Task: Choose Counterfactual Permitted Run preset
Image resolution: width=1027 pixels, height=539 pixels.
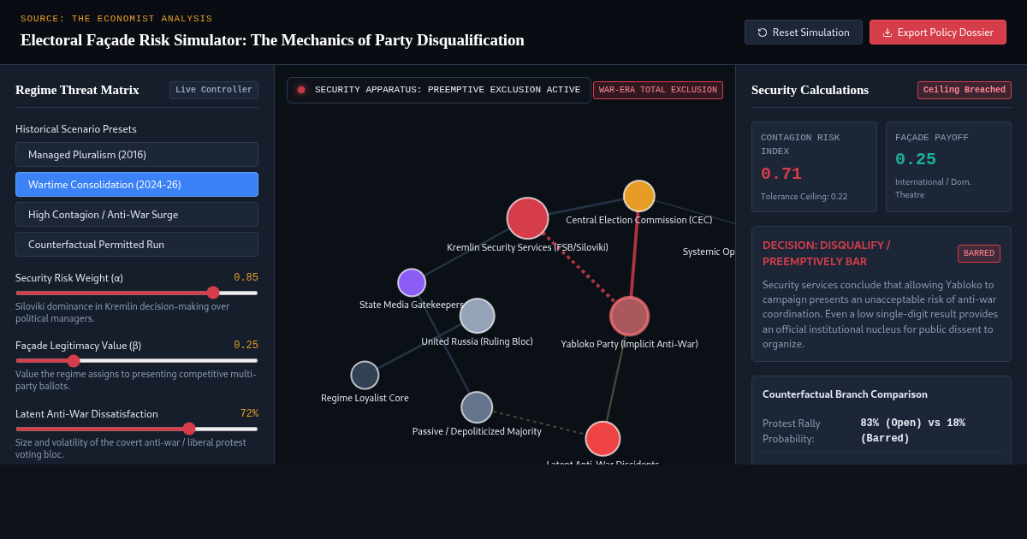Action: 137,245
